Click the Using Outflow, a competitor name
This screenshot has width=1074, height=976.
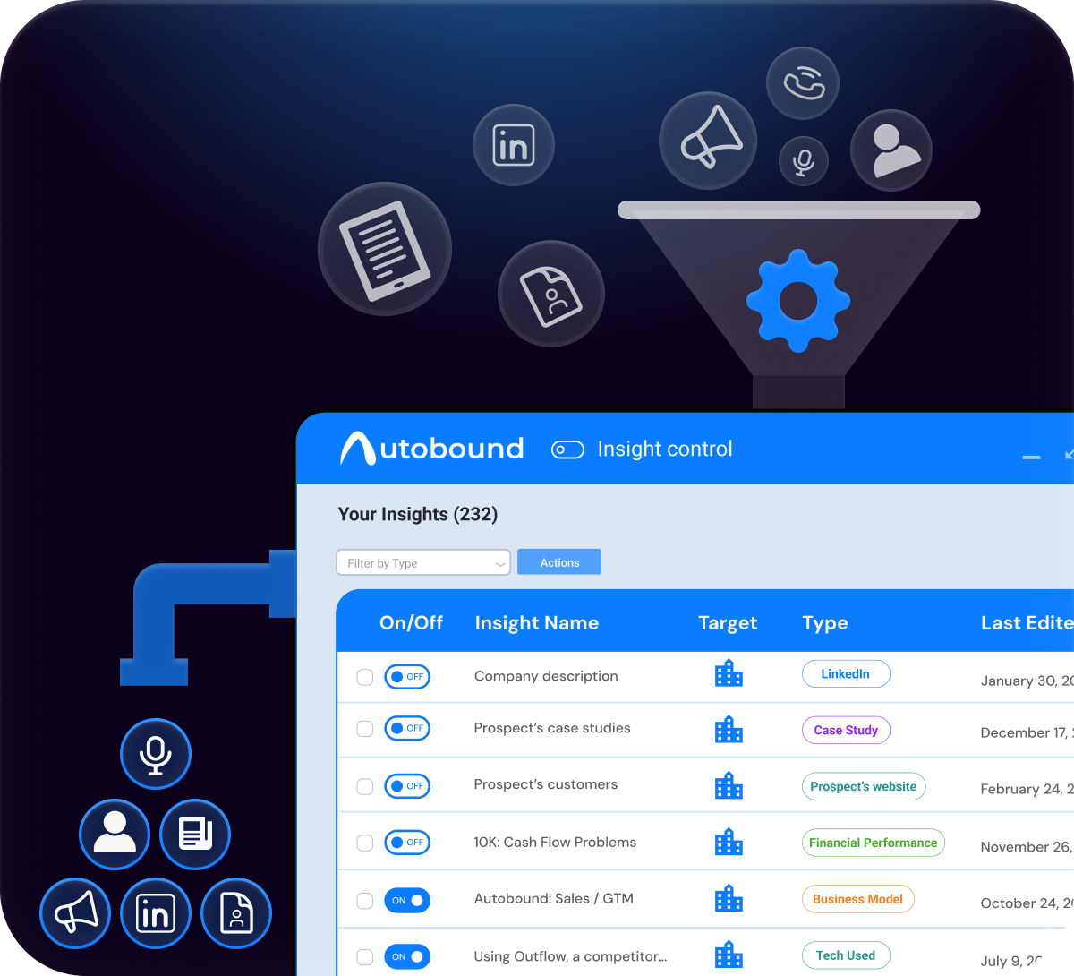[570, 956]
